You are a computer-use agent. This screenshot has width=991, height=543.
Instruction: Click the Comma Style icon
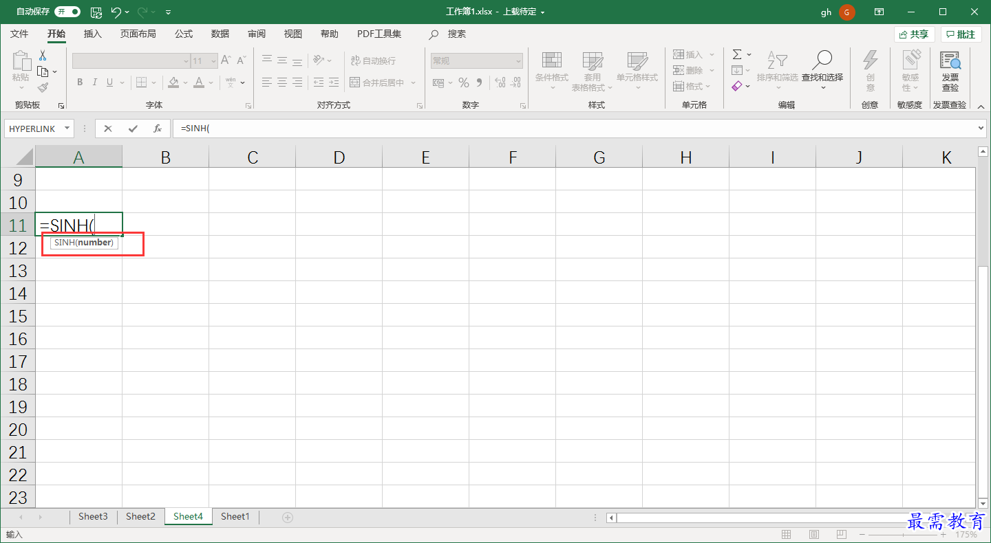[x=479, y=82]
